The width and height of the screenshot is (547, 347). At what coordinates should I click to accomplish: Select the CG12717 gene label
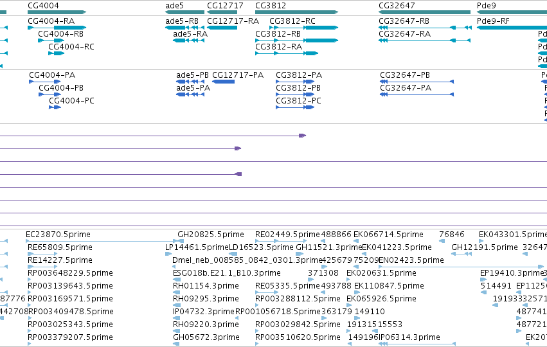[x=225, y=6]
